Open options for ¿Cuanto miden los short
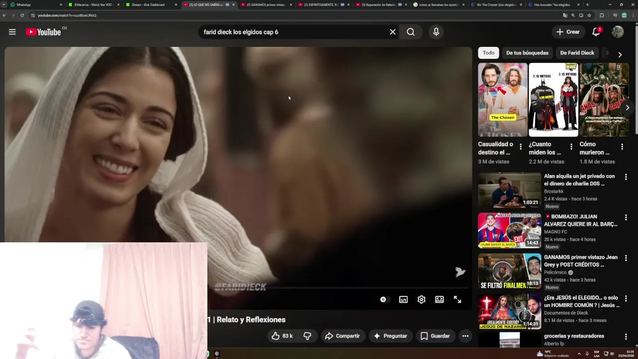Viewport: 638px width, 359px height. point(571,147)
